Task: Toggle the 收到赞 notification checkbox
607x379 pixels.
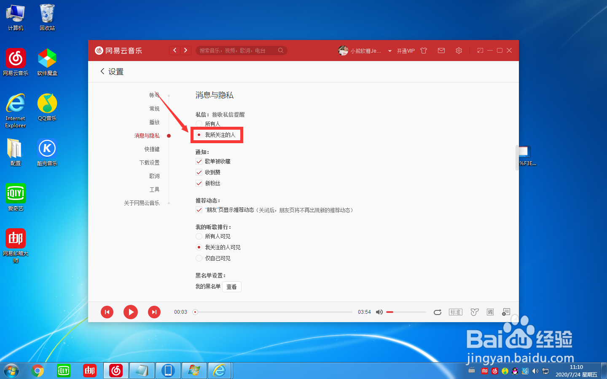Action: [x=199, y=172]
